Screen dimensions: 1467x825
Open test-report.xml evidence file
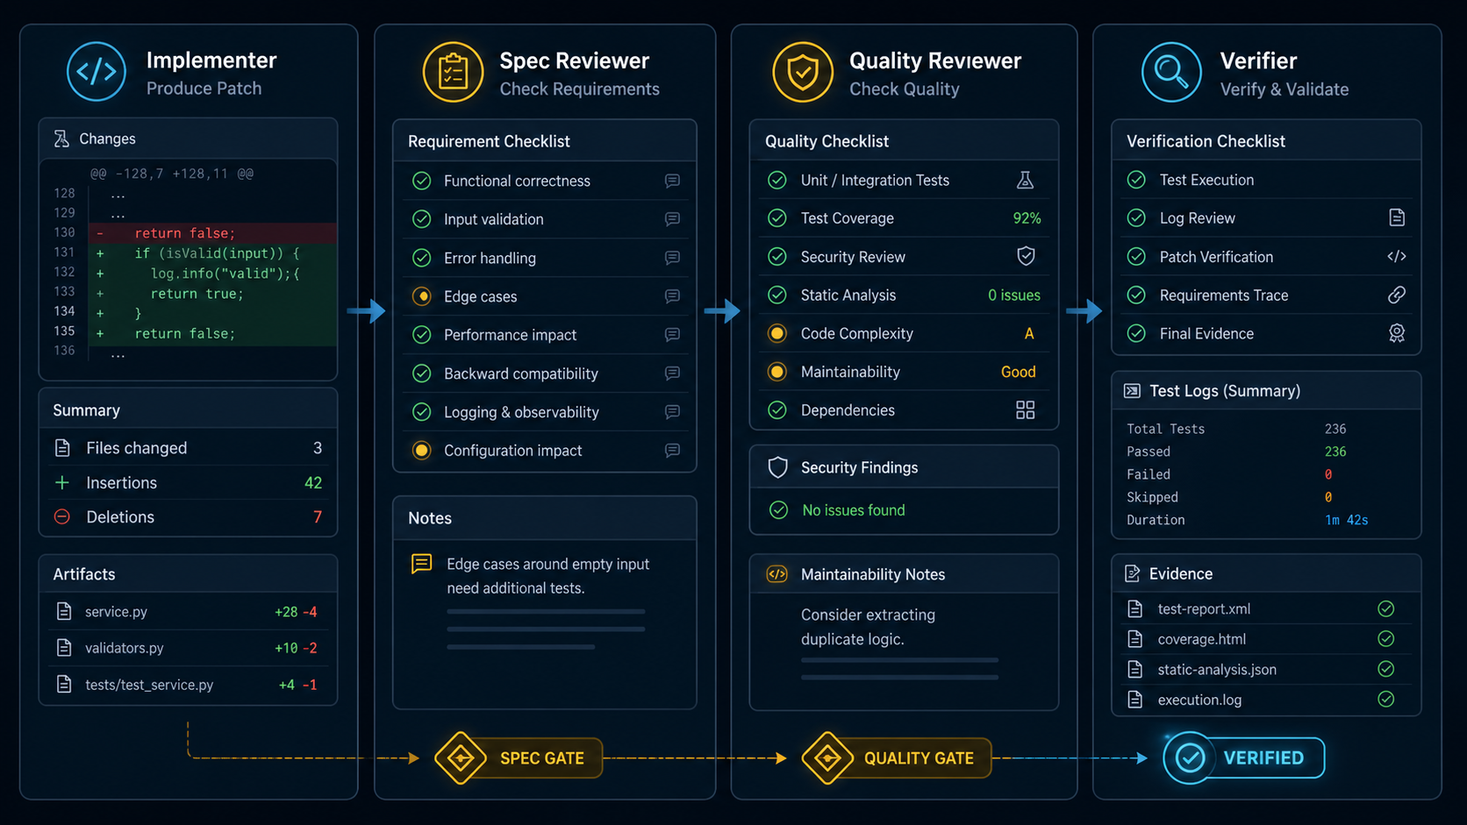[1265, 608]
